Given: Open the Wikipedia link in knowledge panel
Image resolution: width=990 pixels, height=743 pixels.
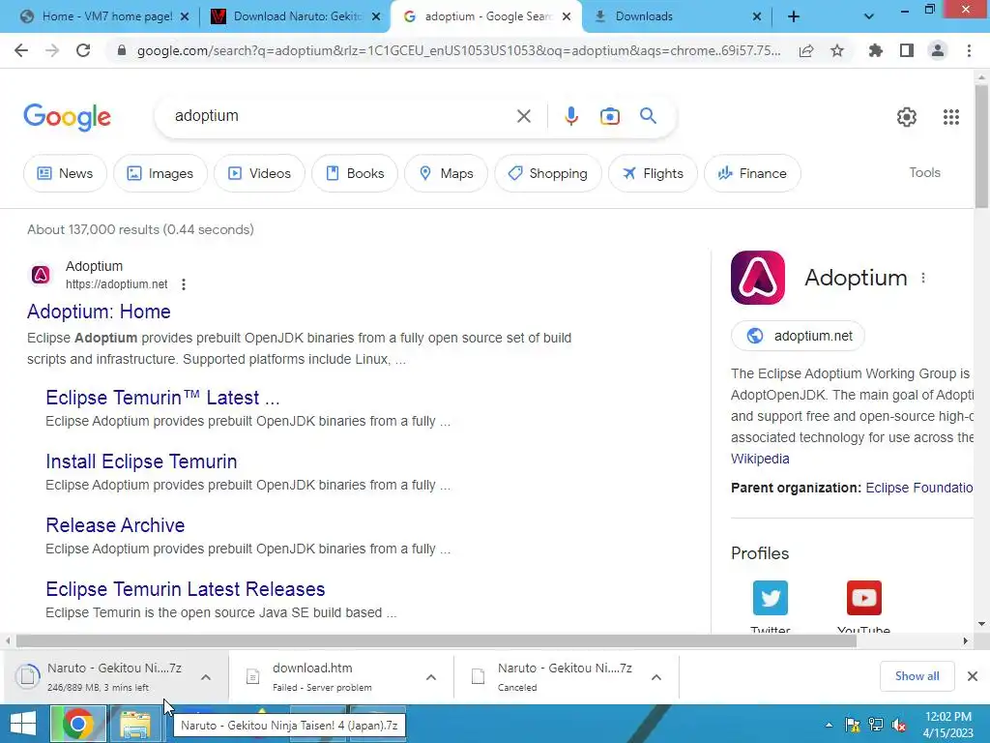Looking at the screenshot, I should coord(760,459).
